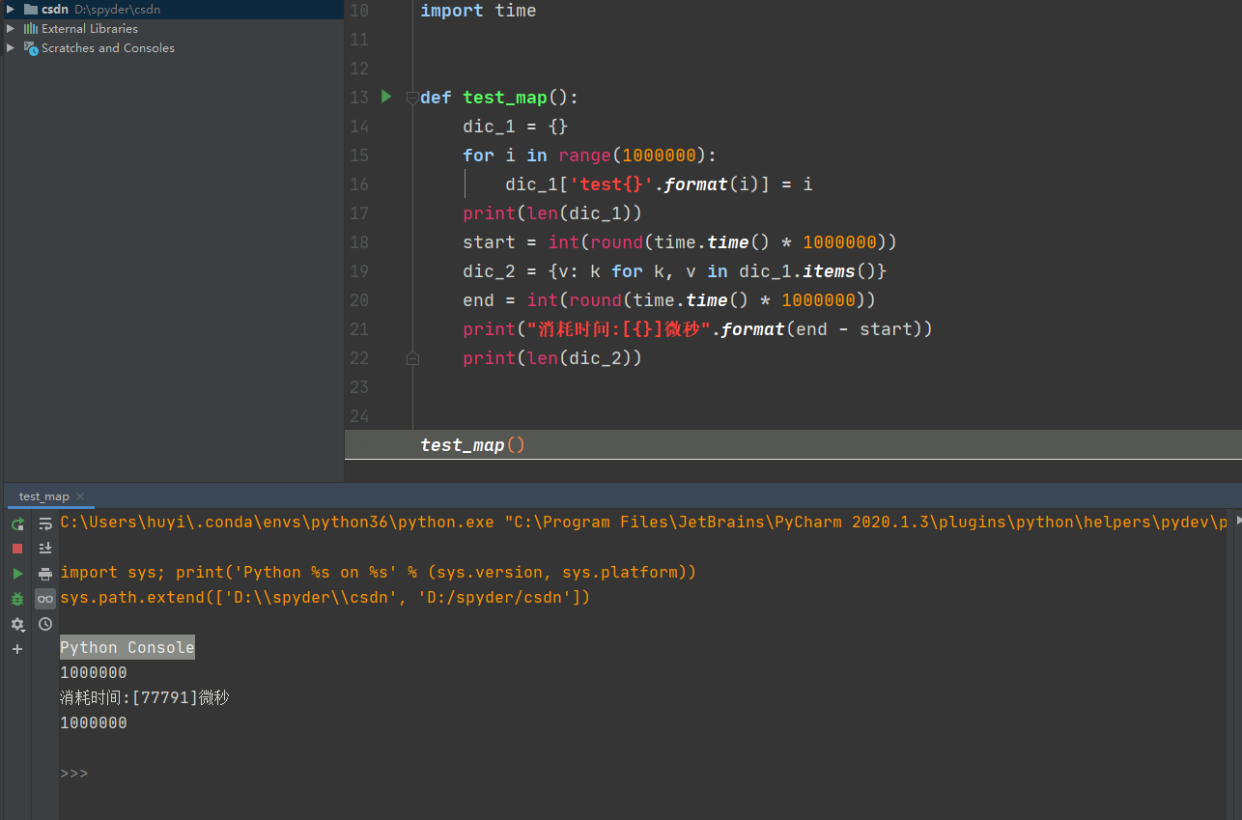1242x820 pixels.
Task: Run test_map using the green gutter arrow
Action: pos(386,97)
